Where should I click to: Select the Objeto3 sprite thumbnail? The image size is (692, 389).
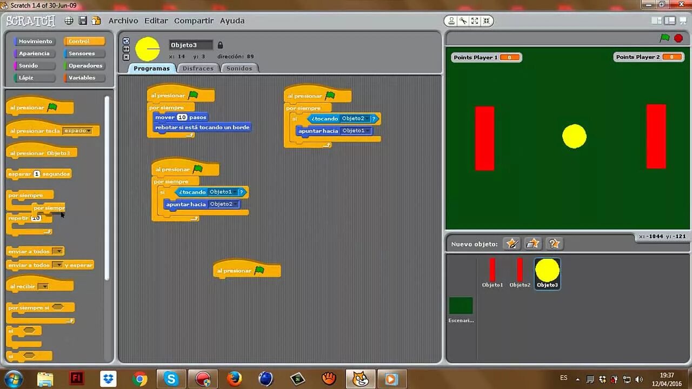point(547,273)
